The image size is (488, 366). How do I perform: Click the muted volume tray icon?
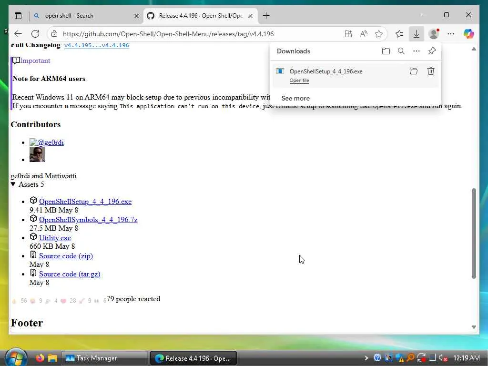point(443,358)
